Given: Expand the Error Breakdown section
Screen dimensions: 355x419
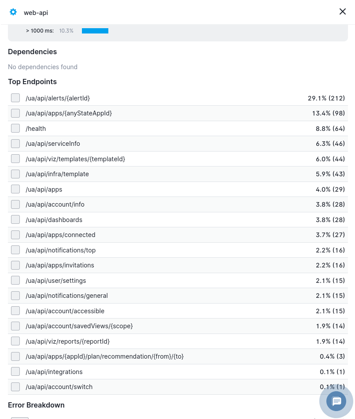Looking at the screenshot, I should point(36,405).
